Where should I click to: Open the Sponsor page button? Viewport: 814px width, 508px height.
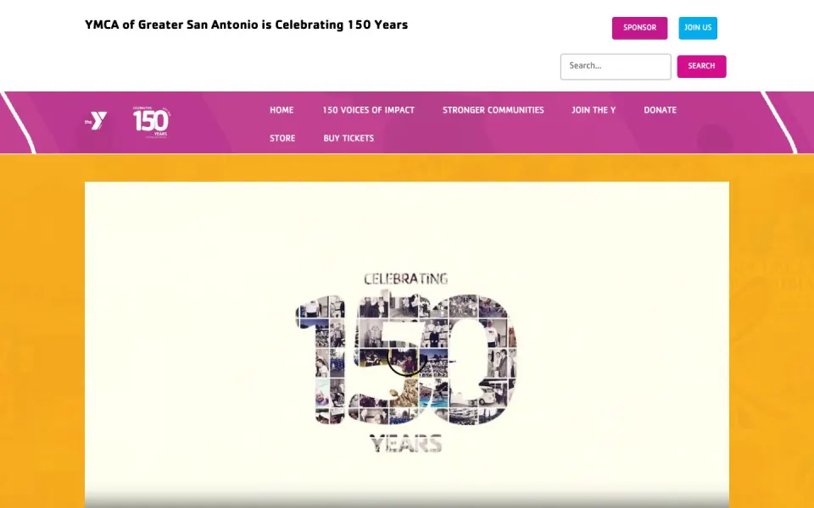(639, 28)
